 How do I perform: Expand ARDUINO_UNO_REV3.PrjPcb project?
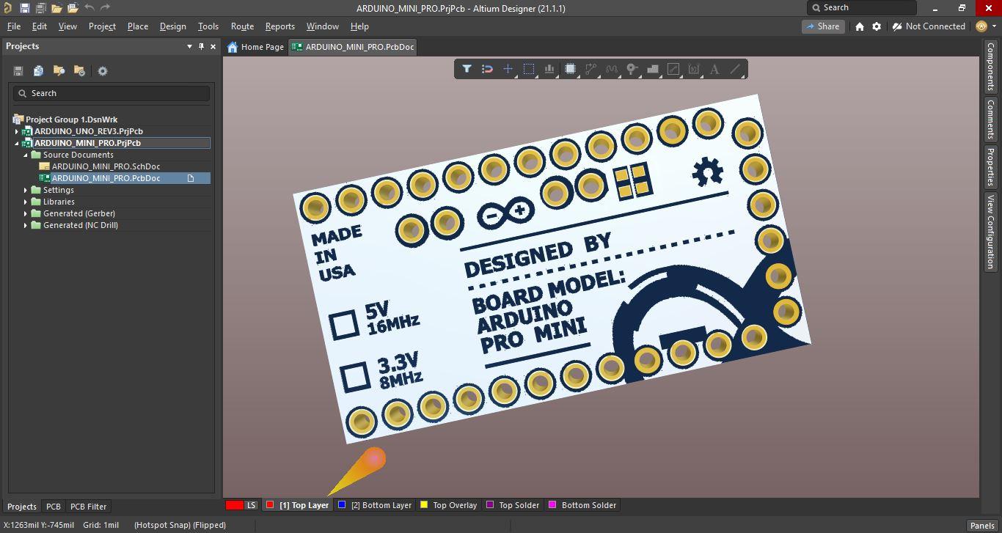pyautogui.click(x=17, y=131)
